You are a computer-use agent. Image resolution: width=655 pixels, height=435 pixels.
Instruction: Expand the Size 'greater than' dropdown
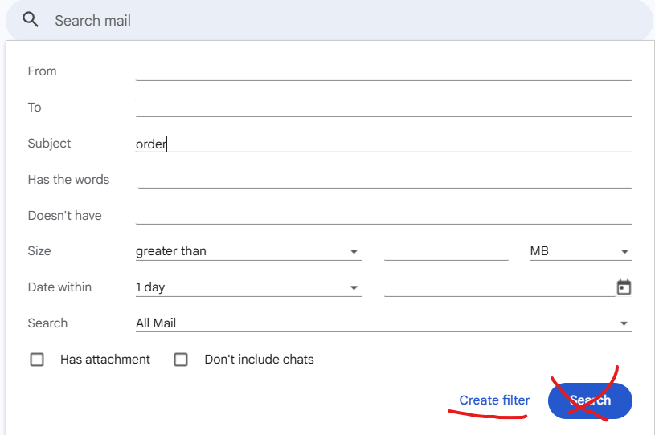[x=248, y=251]
